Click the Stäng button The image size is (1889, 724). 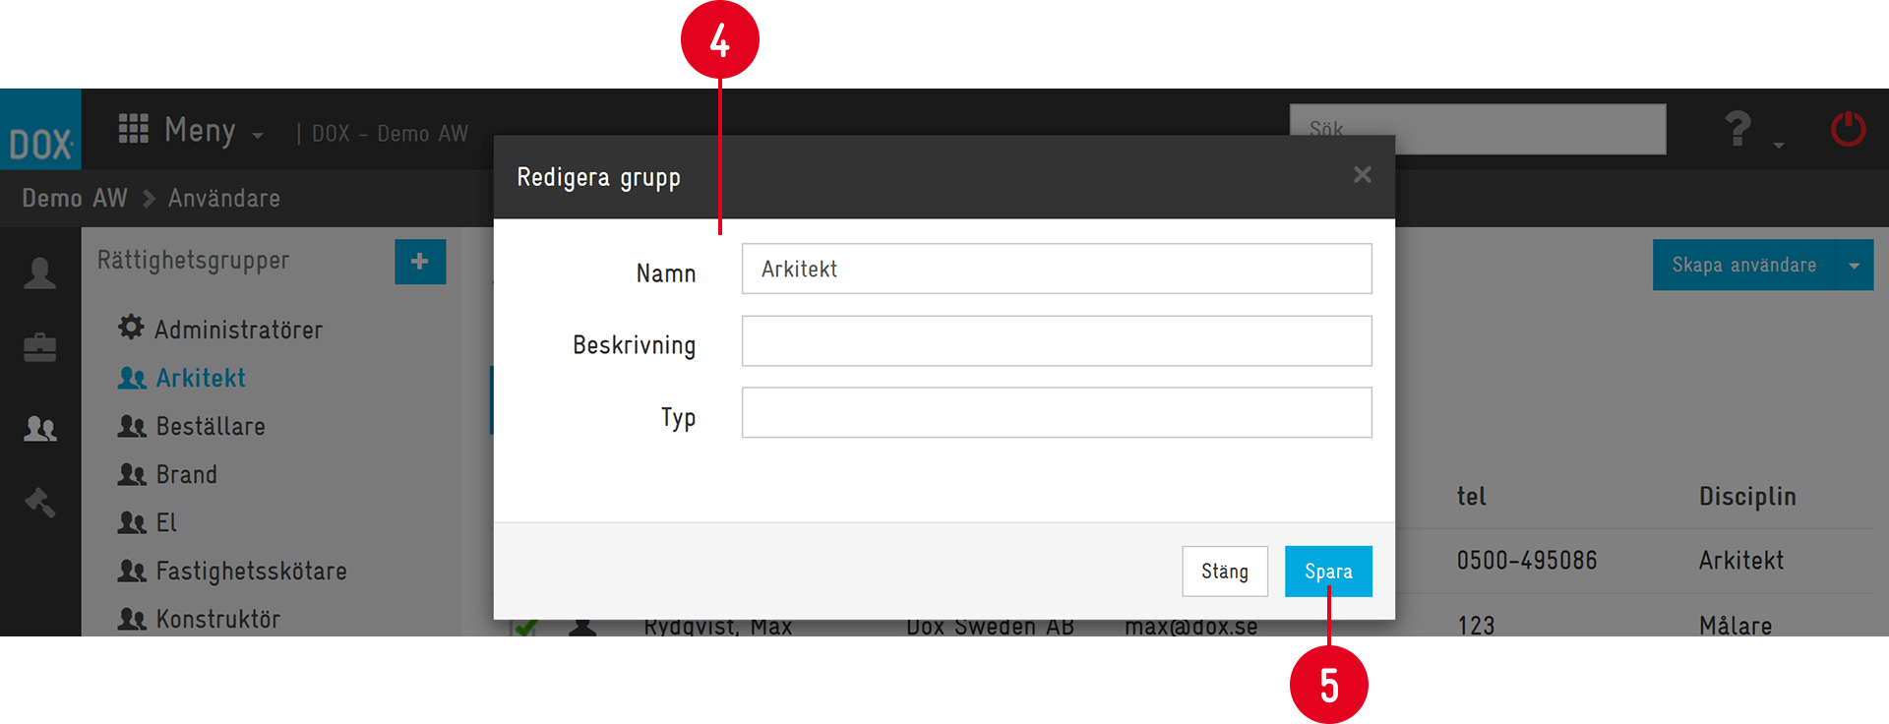click(1225, 572)
